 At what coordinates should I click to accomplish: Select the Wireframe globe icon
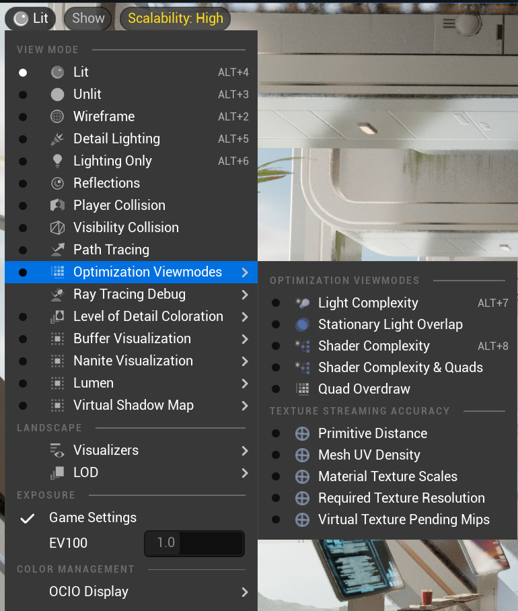click(57, 116)
